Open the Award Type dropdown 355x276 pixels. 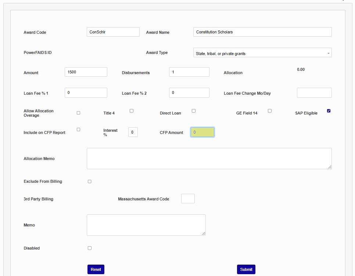coord(262,53)
